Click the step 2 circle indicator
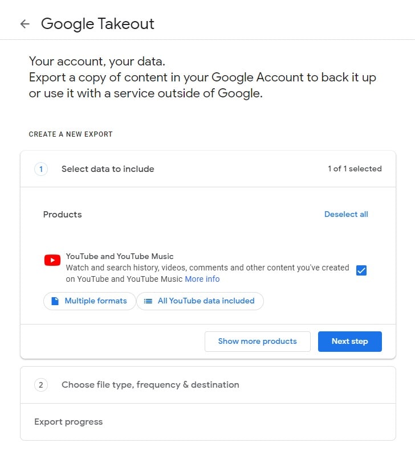This screenshot has width=415, height=460. 40,385
